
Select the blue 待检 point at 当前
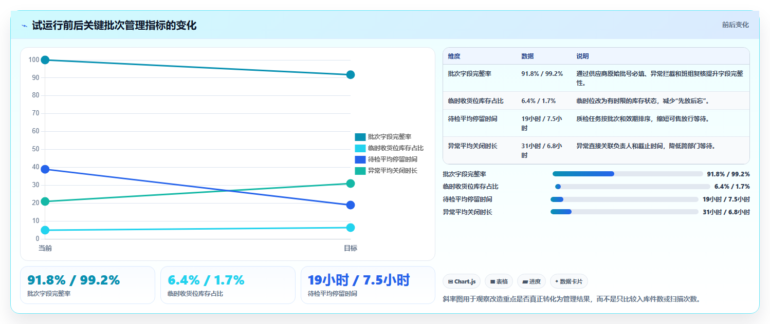click(x=45, y=169)
